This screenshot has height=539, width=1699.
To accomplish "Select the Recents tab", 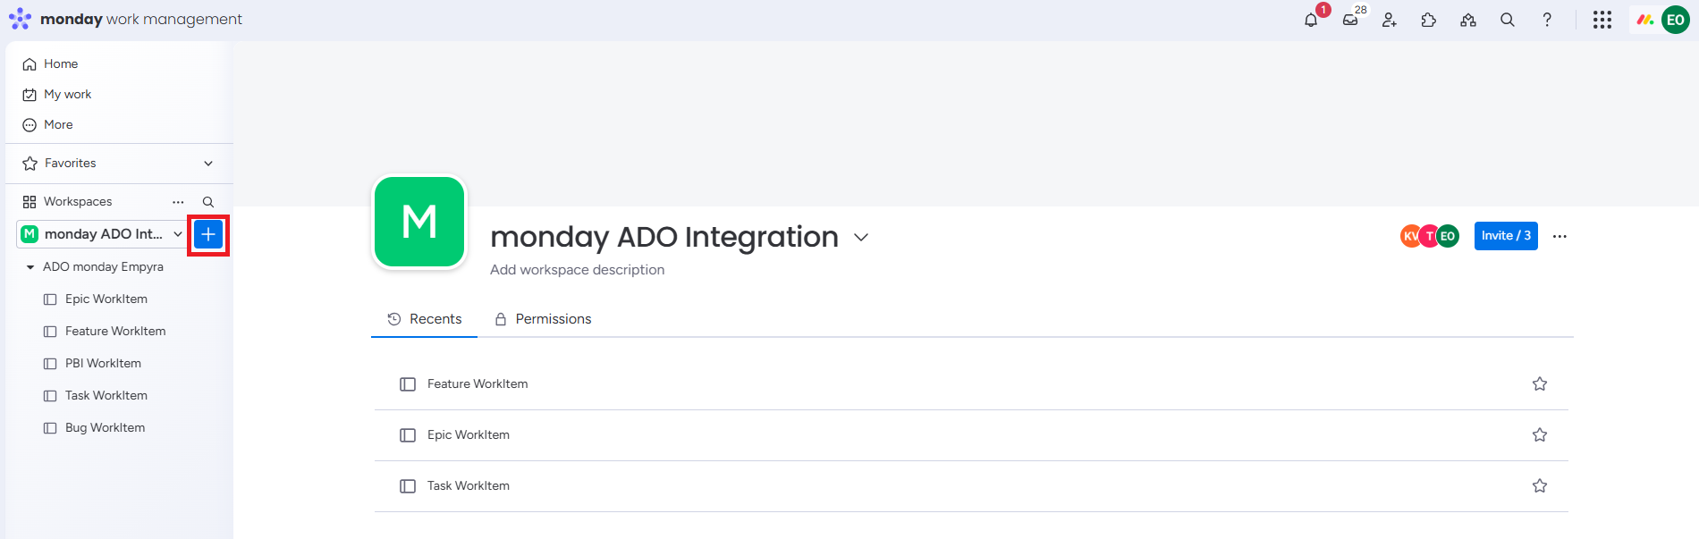I will pyautogui.click(x=425, y=319).
